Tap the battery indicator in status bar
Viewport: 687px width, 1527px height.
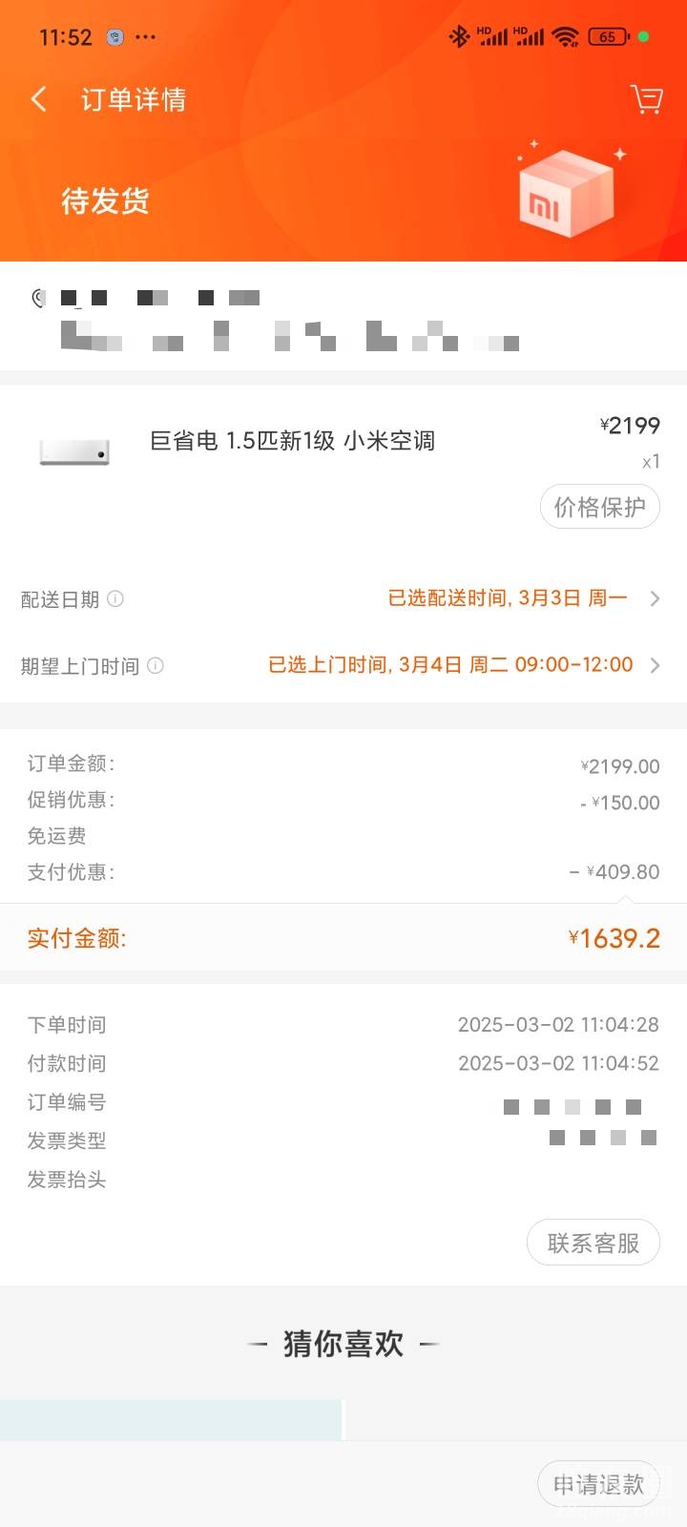(x=609, y=37)
